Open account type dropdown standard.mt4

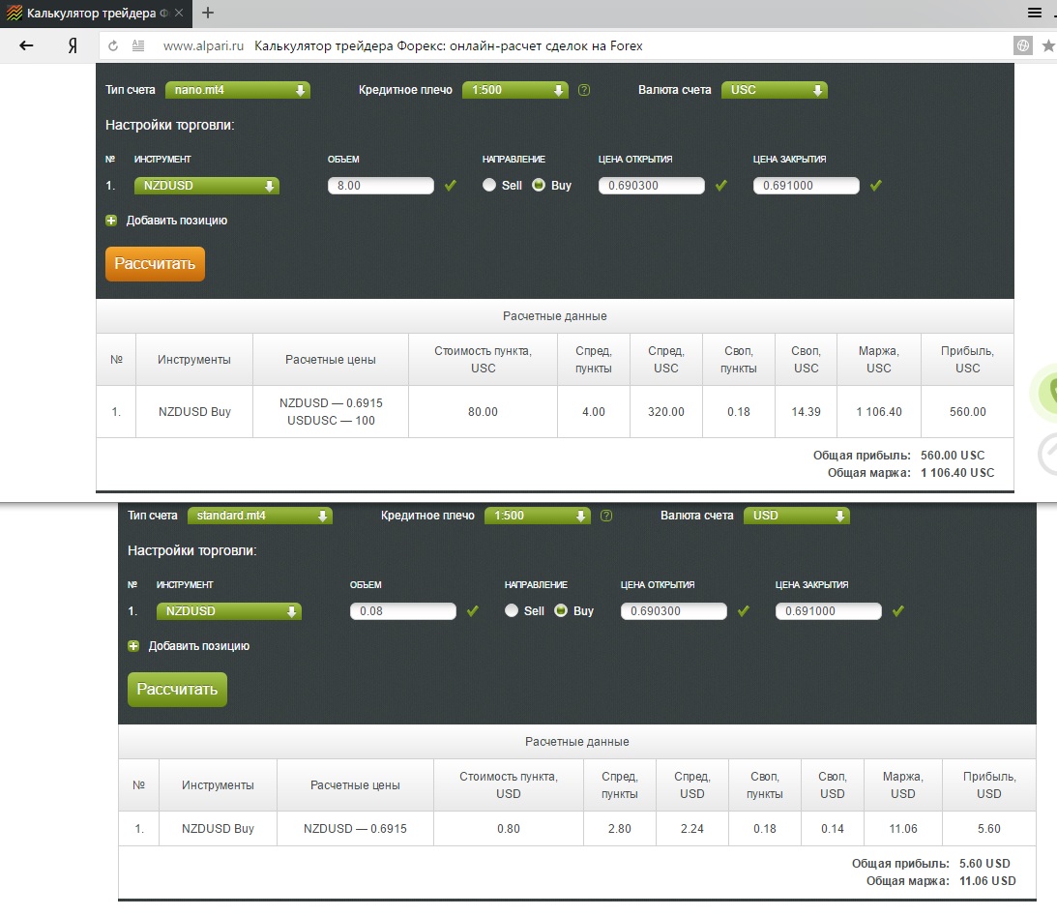click(260, 516)
